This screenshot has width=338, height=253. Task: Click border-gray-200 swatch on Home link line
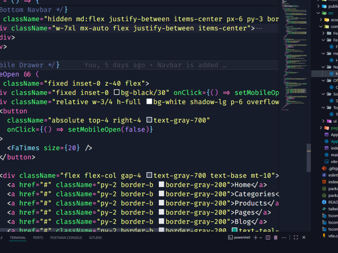tap(162, 185)
